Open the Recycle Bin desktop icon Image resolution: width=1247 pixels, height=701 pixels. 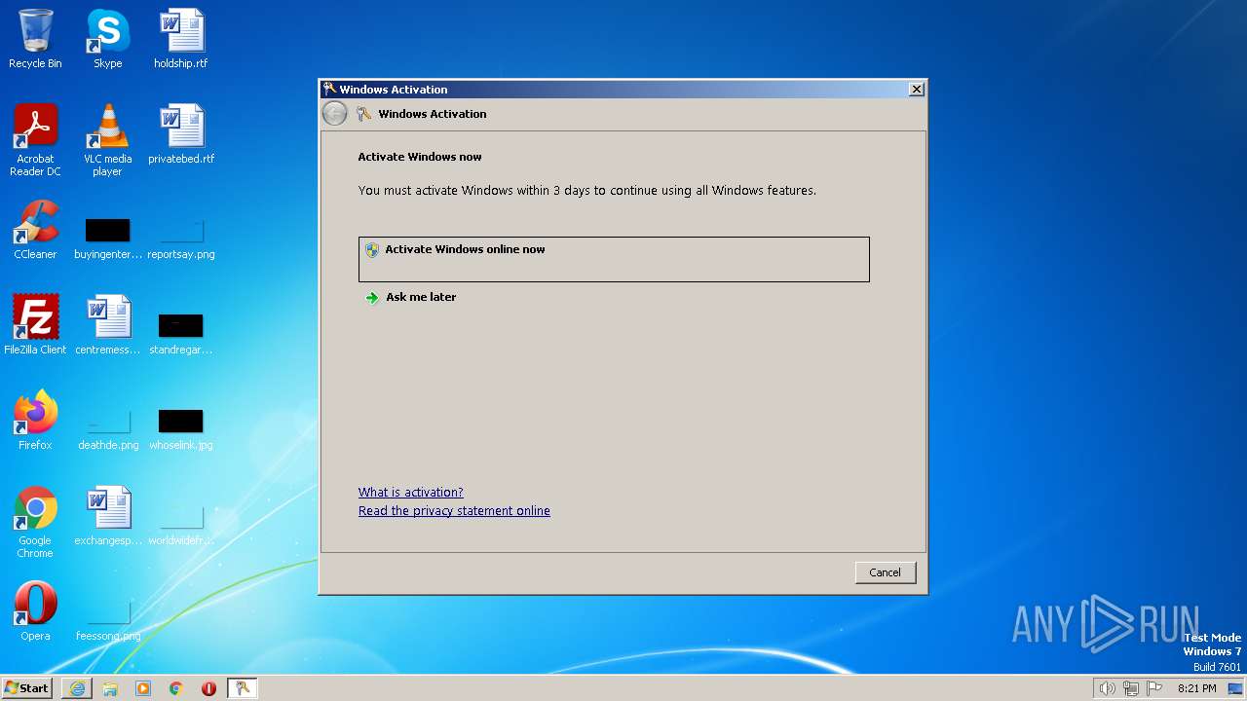point(35,39)
